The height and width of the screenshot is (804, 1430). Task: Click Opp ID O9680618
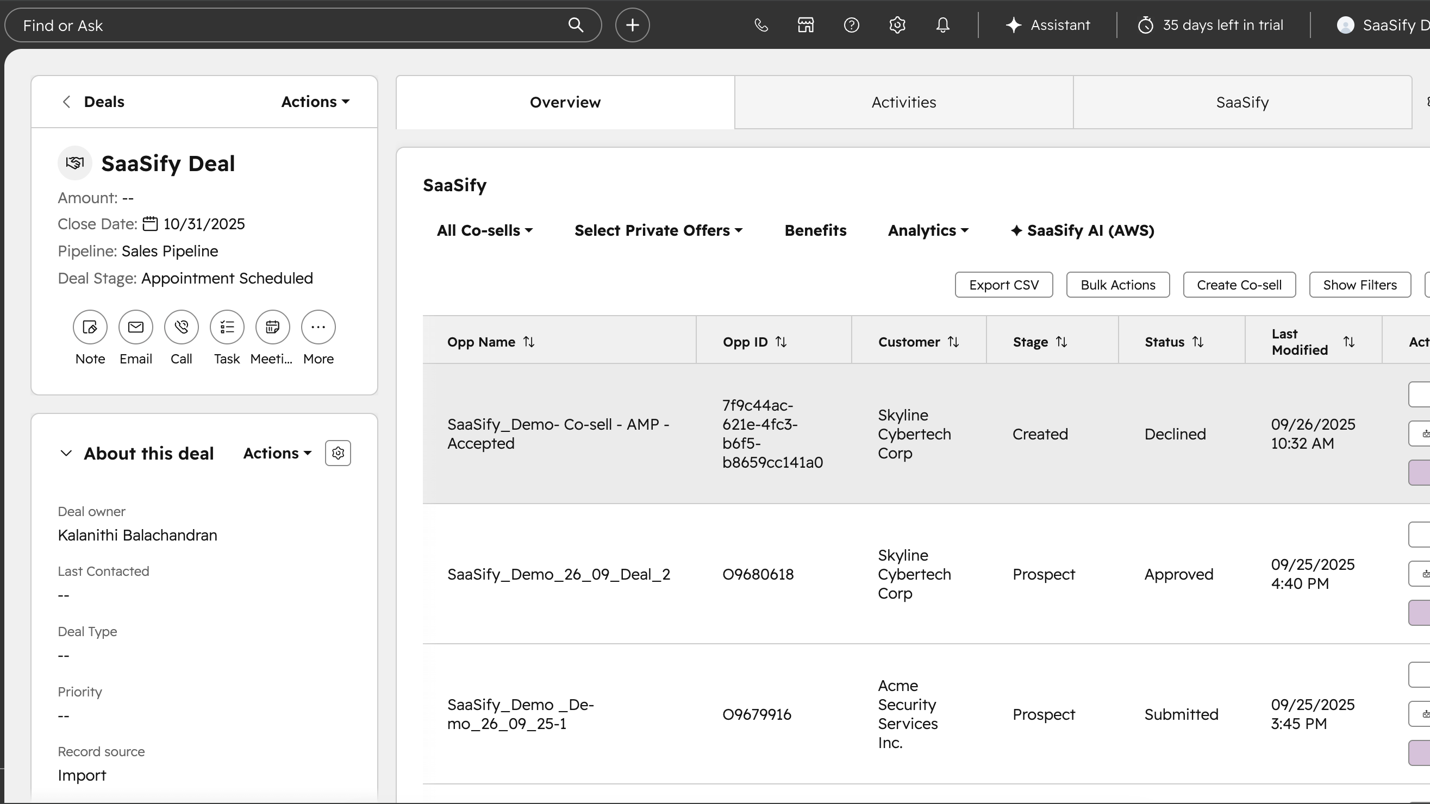[758, 574]
